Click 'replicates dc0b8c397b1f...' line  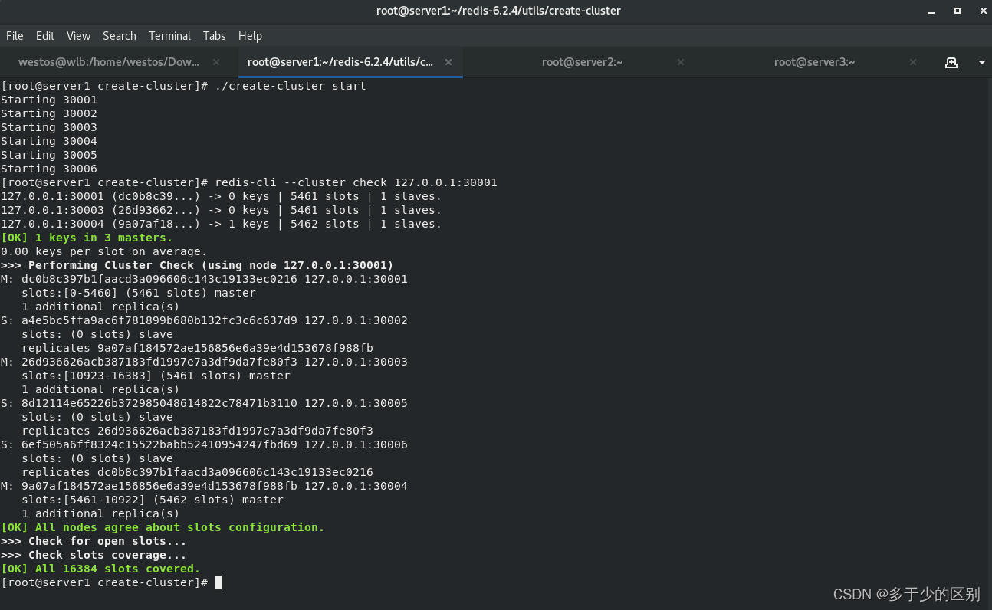coord(197,472)
